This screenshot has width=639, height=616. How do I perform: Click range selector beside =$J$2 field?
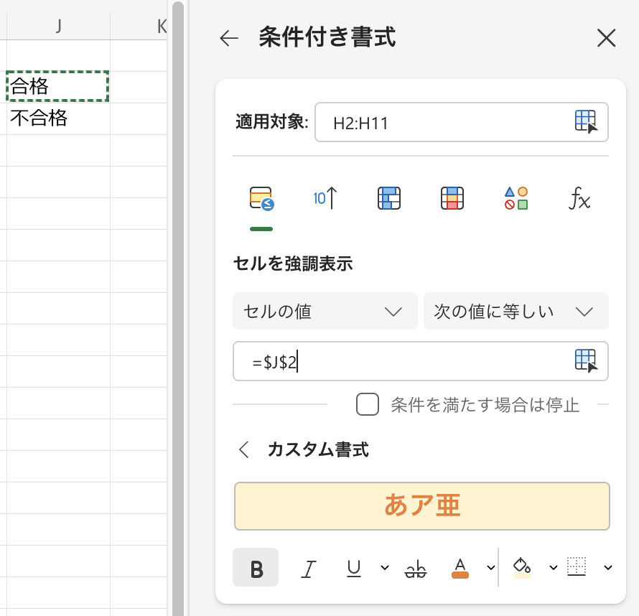pyautogui.click(x=586, y=360)
